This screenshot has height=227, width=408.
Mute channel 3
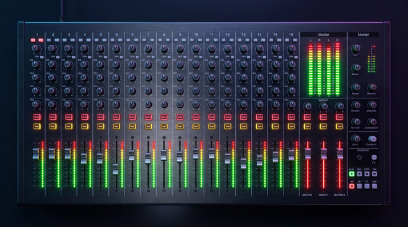click(69, 117)
